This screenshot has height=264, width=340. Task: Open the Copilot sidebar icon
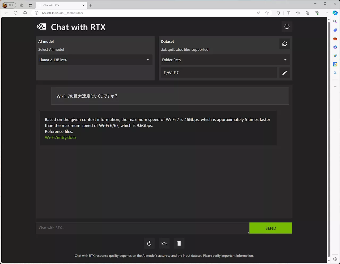pyautogui.click(x=335, y=13)
